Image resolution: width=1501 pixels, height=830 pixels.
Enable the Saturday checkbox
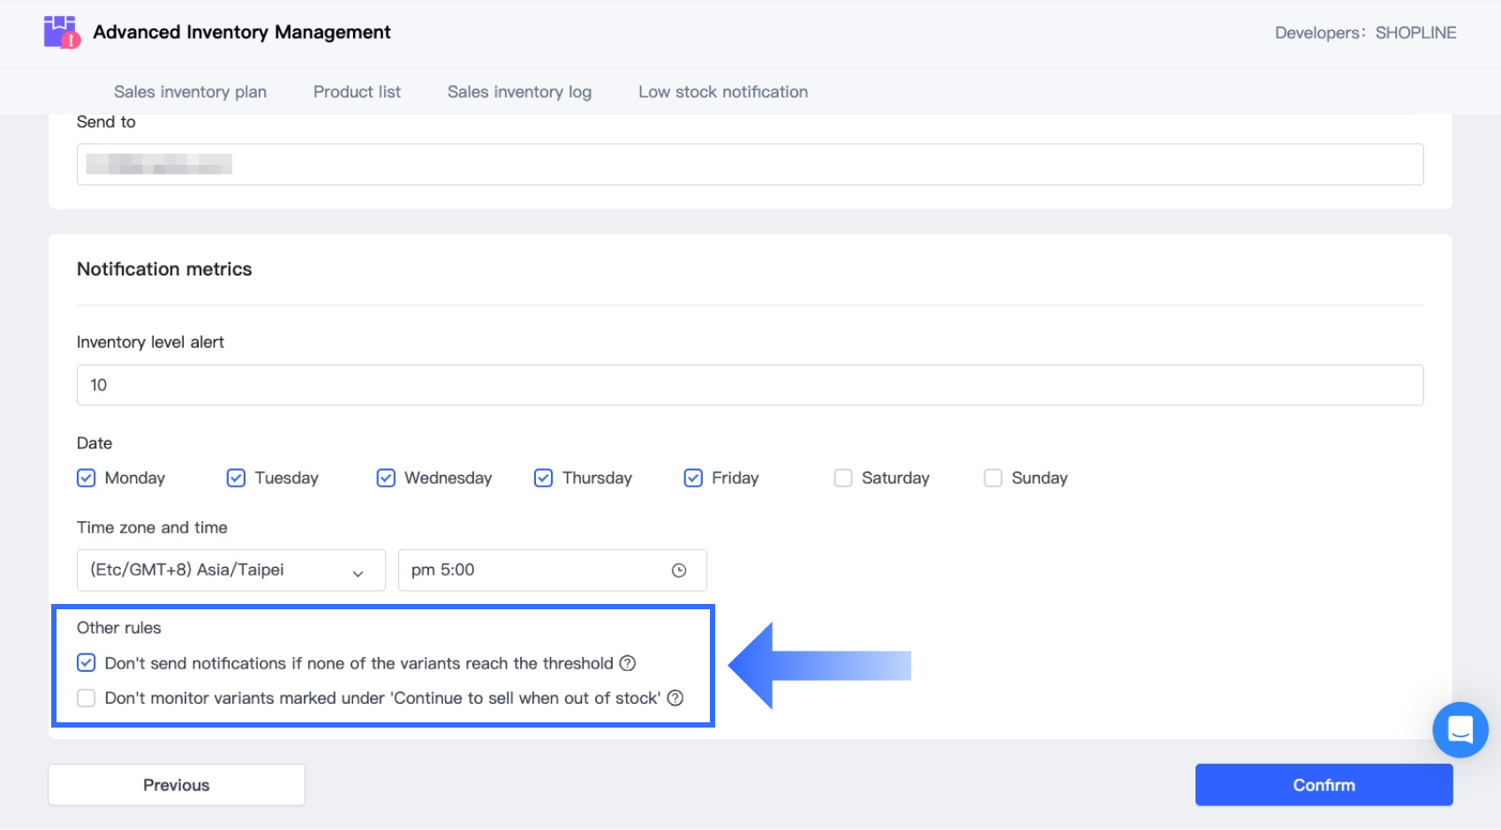[843, 478]
